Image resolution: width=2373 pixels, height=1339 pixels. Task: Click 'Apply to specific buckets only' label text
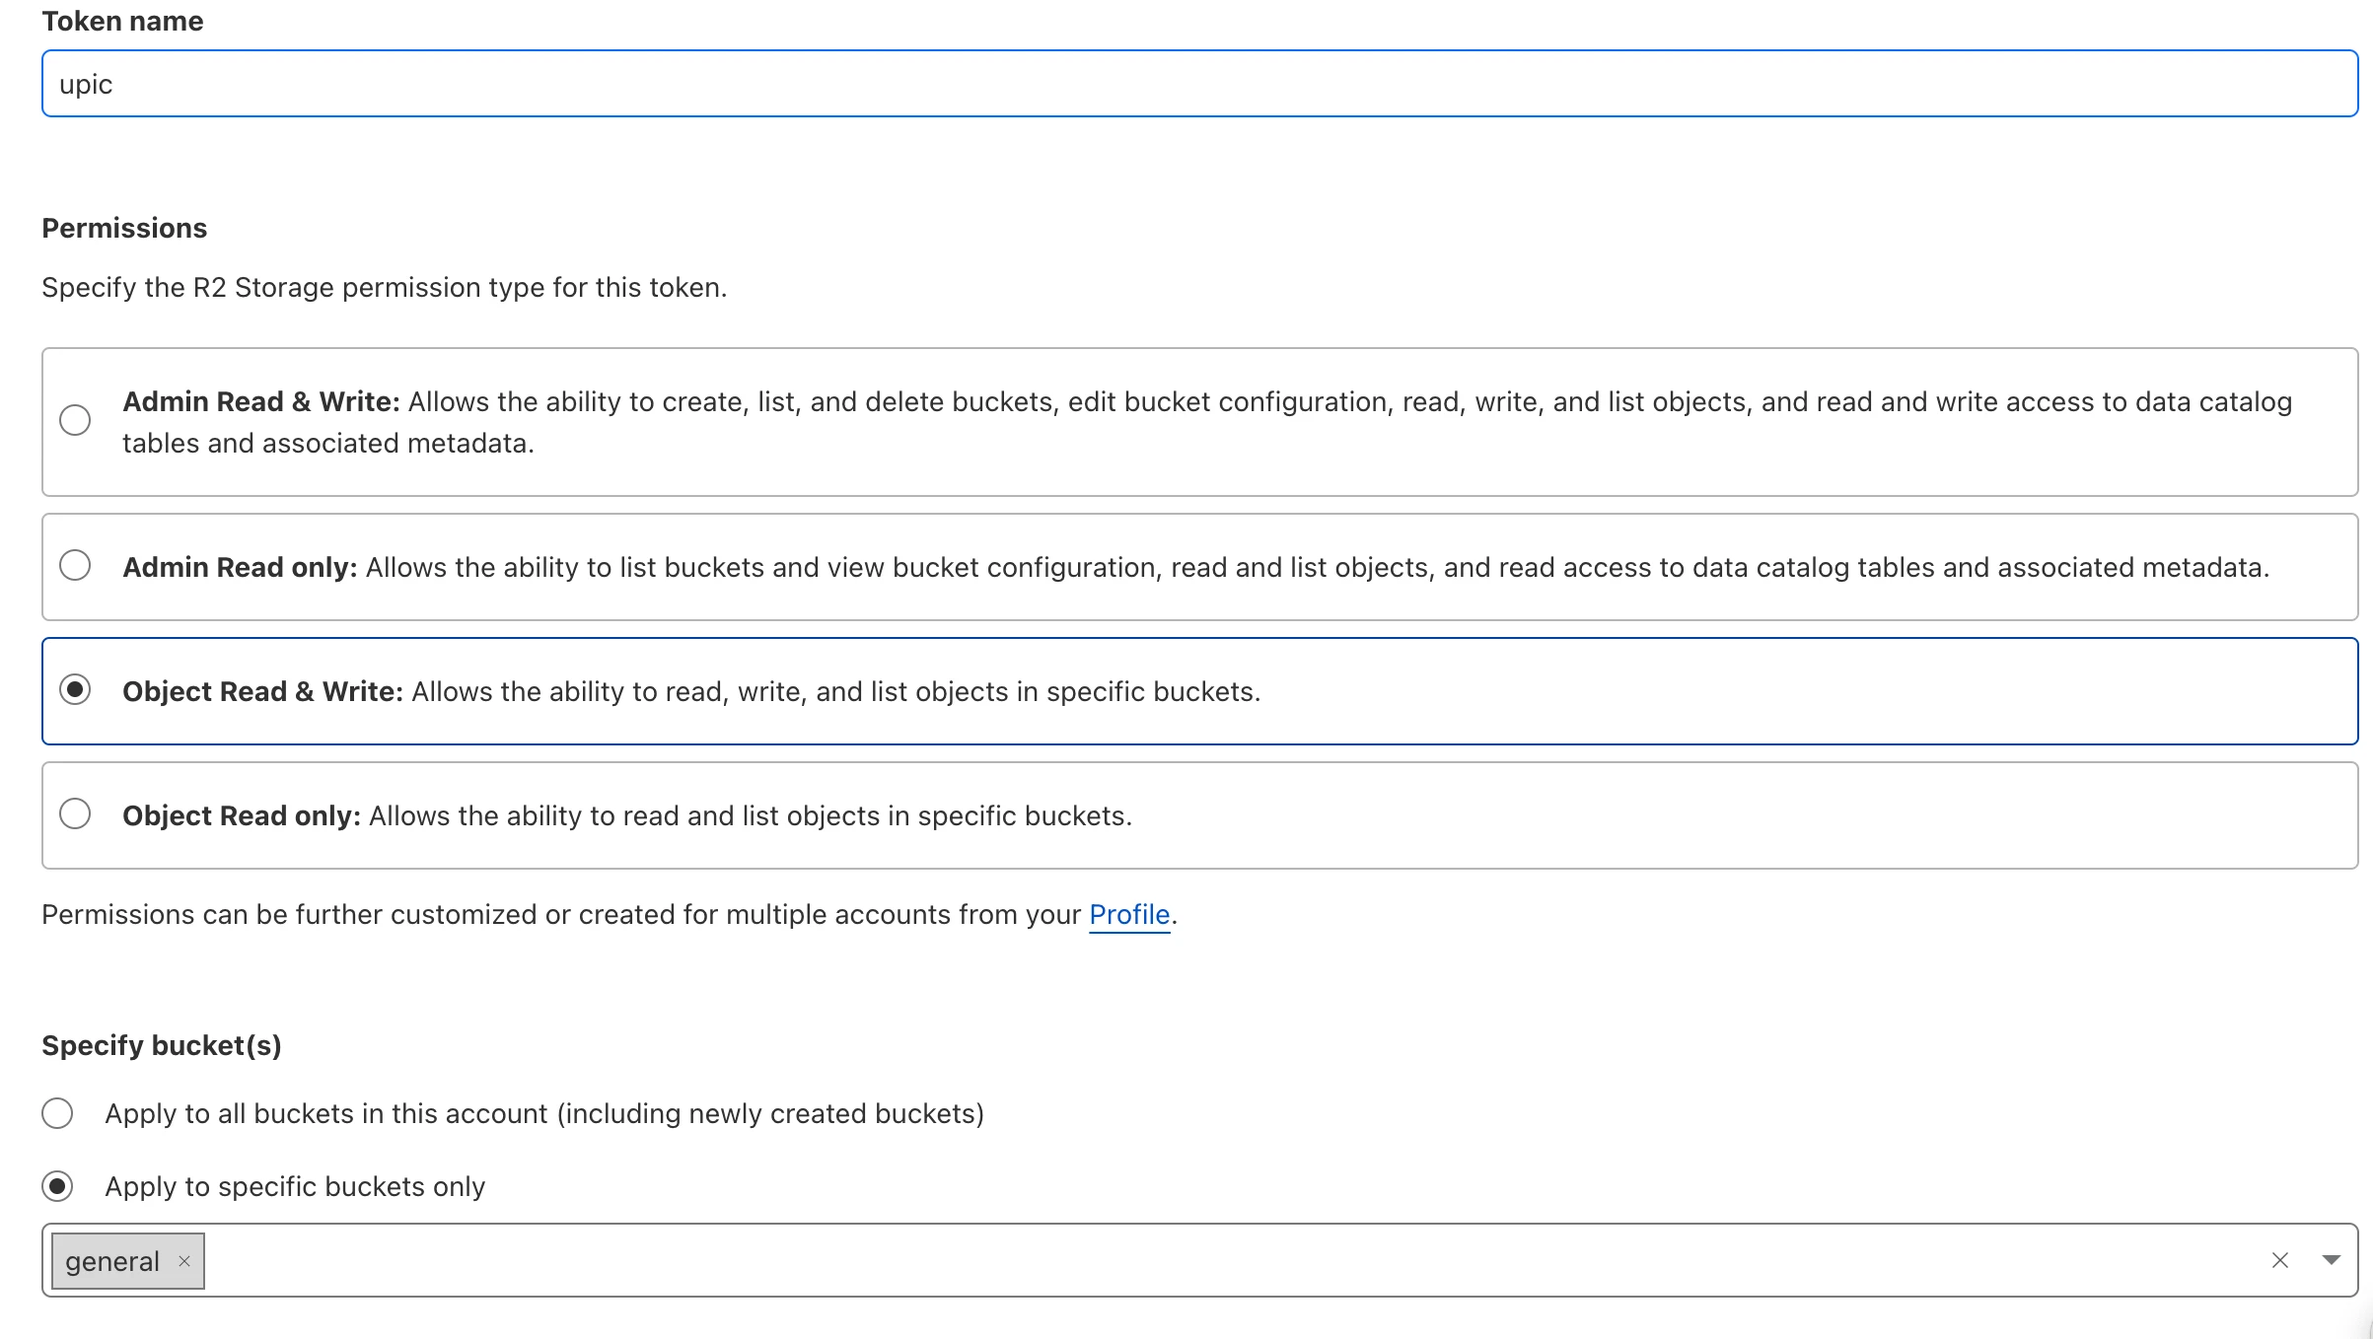tap(295, 1186)
